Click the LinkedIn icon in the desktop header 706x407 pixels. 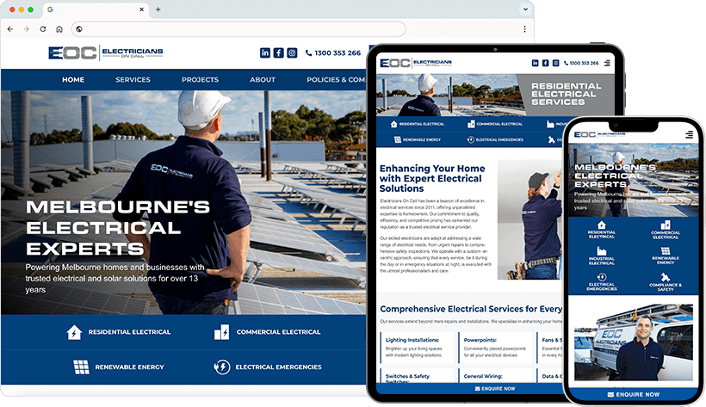(x=265, y=53)
